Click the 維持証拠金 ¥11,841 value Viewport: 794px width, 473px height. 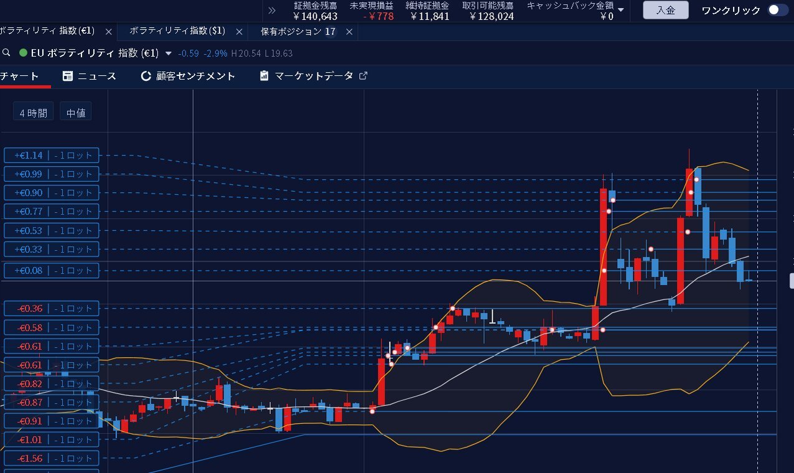tap(430, 16)
